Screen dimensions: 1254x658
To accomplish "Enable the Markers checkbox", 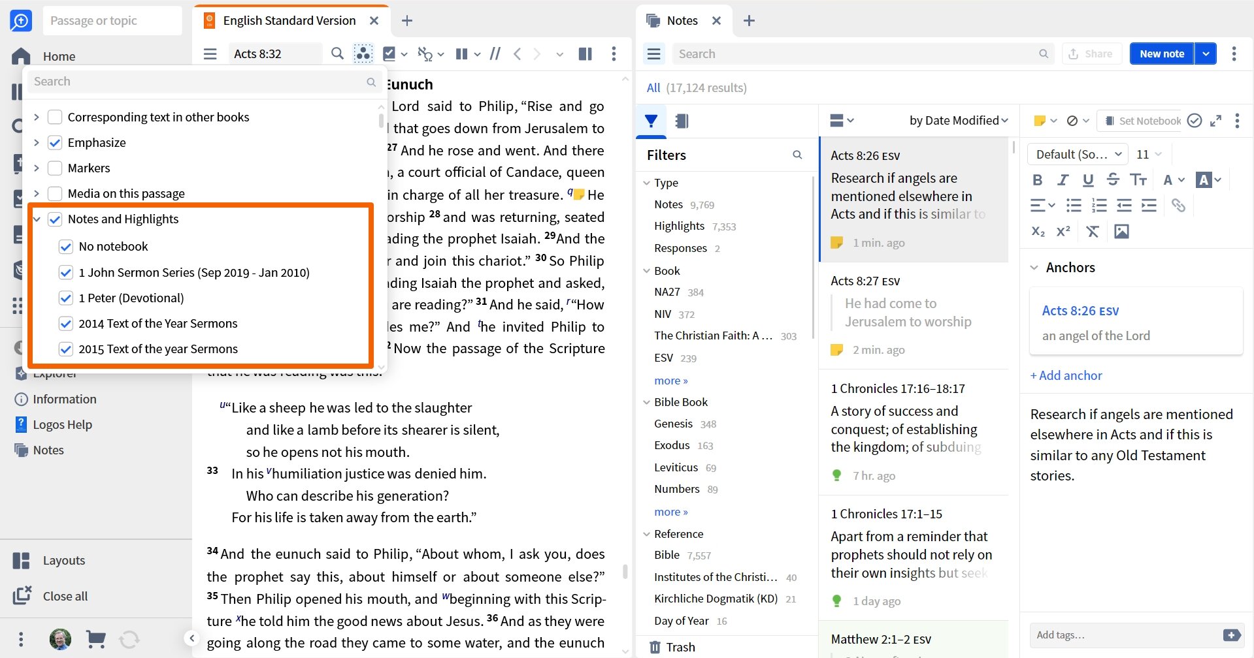I will click(55, 168).
